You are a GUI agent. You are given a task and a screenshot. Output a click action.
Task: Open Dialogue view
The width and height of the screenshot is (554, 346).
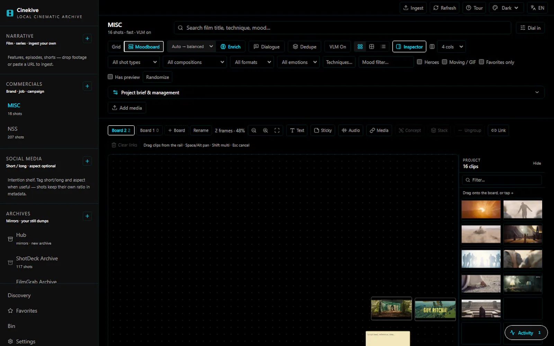[x=267, y=47]
